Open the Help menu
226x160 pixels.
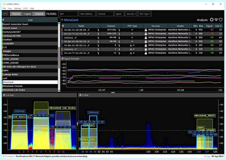point(32,8)
